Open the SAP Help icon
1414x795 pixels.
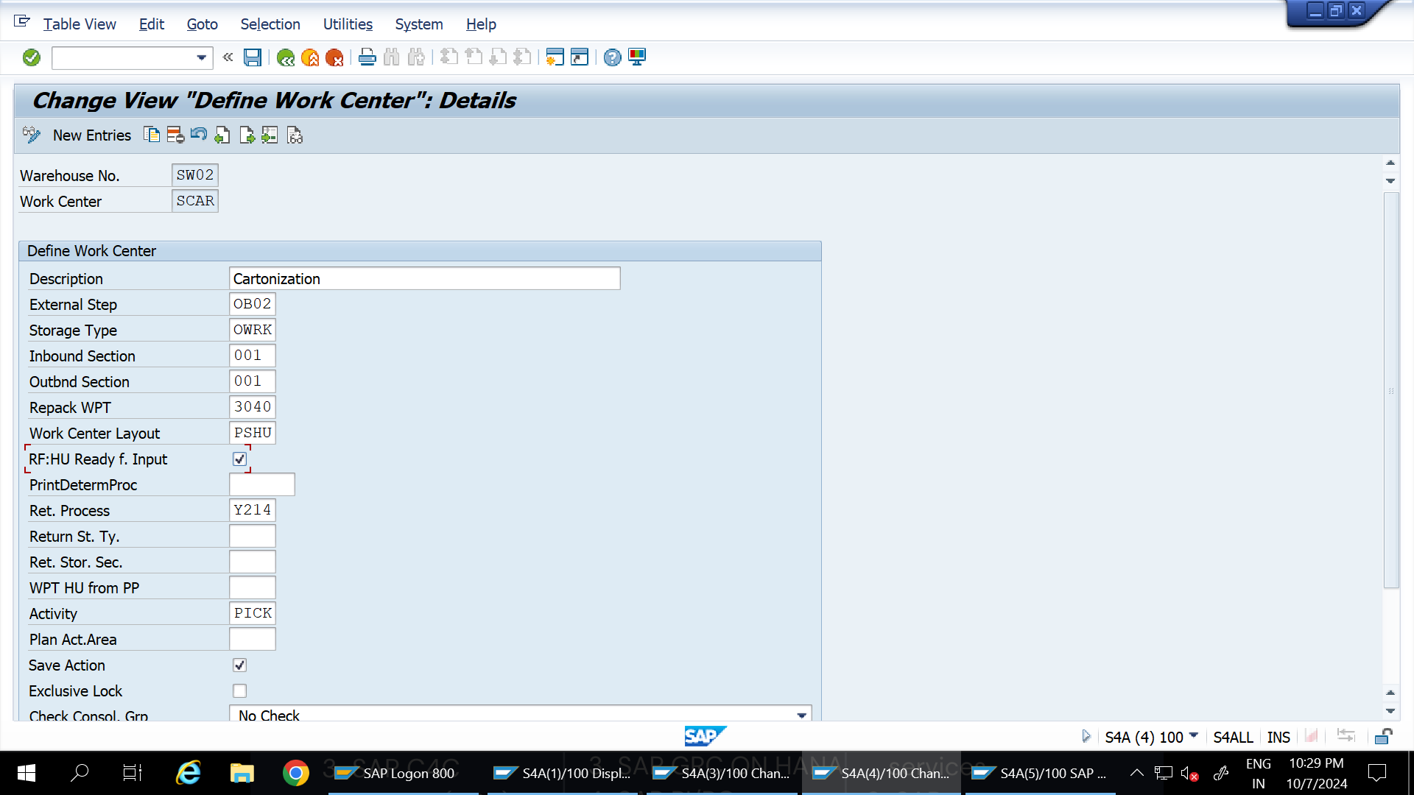click(x=612, y=57)
